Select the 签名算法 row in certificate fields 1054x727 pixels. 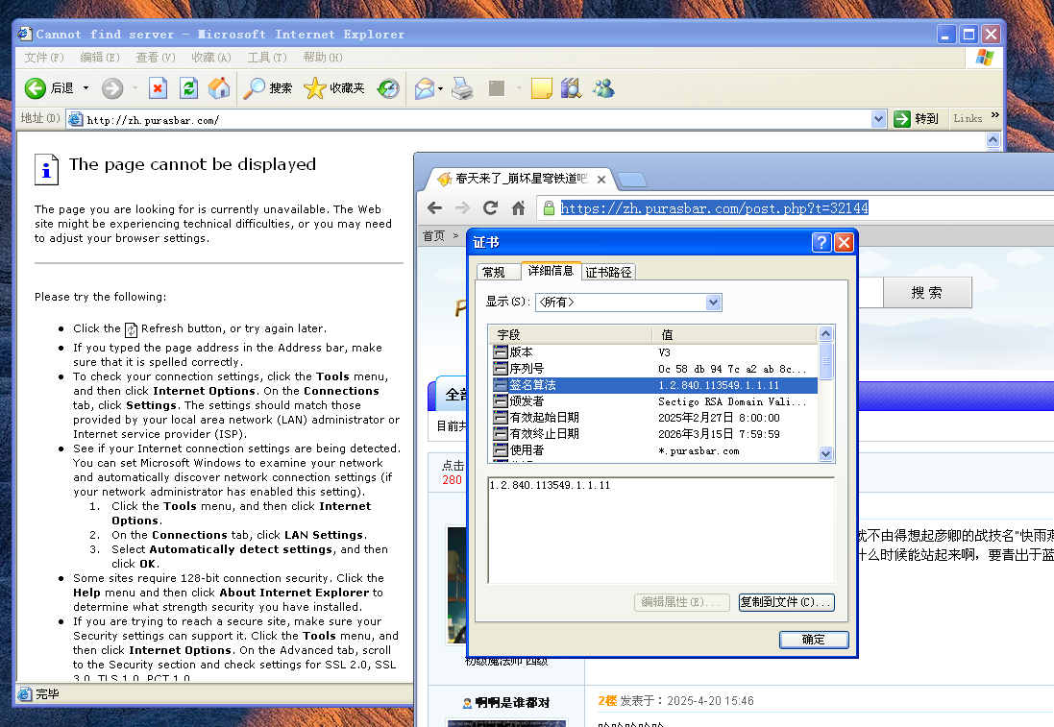[x=654, y=385]
